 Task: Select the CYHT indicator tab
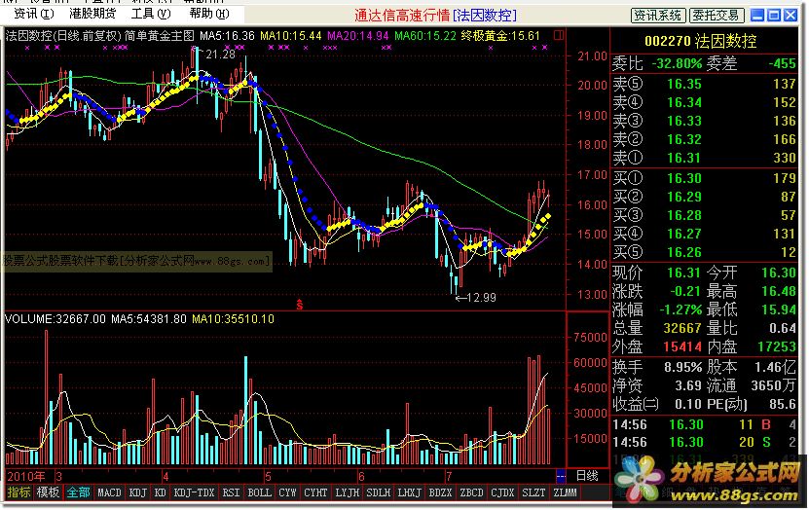tap(315, 492)
